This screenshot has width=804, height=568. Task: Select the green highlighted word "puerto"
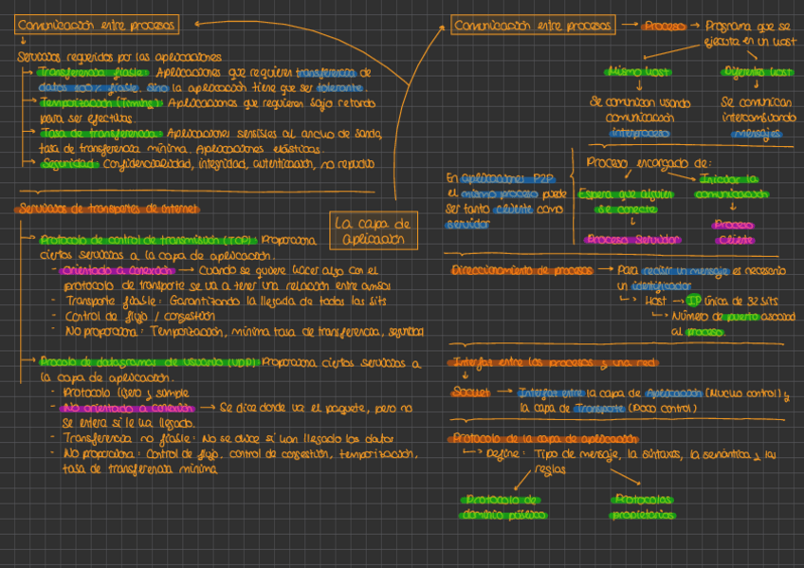[x=742, y=317]
